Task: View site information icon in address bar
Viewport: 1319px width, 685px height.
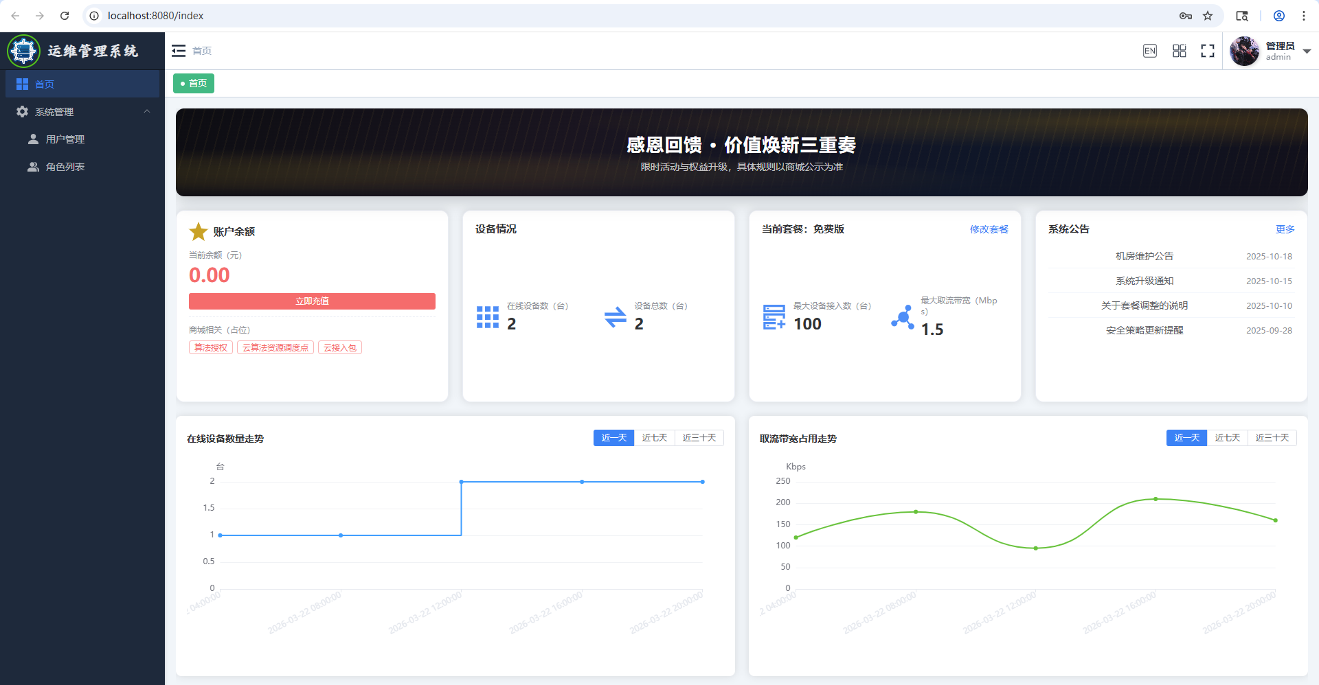Action: (x=94, y=16)
